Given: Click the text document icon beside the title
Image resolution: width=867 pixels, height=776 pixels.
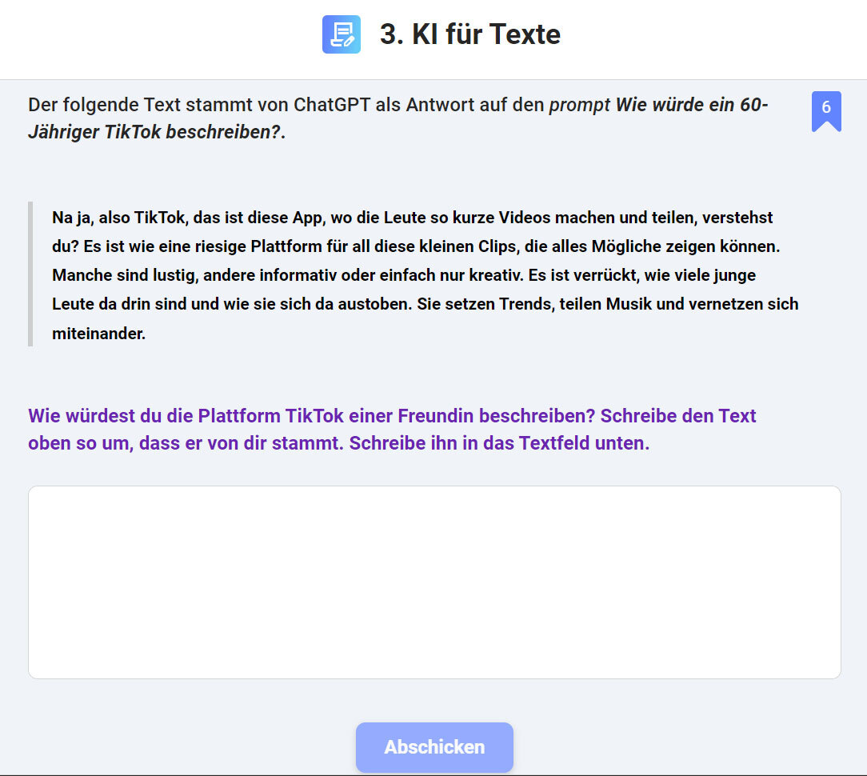Looking at the screenshot, I should click(x=342, y=34).
